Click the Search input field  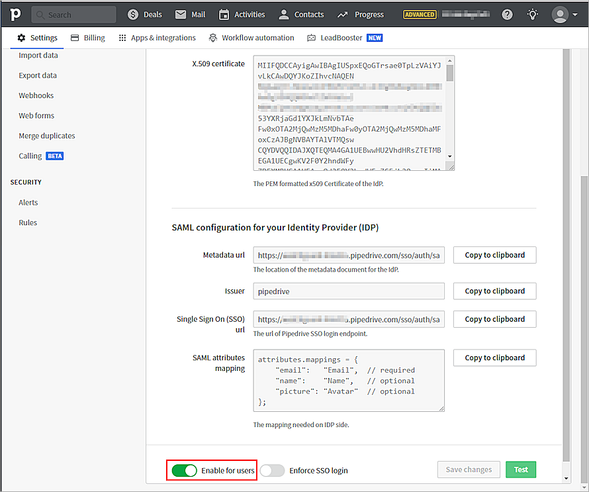[x=74, y=15]
